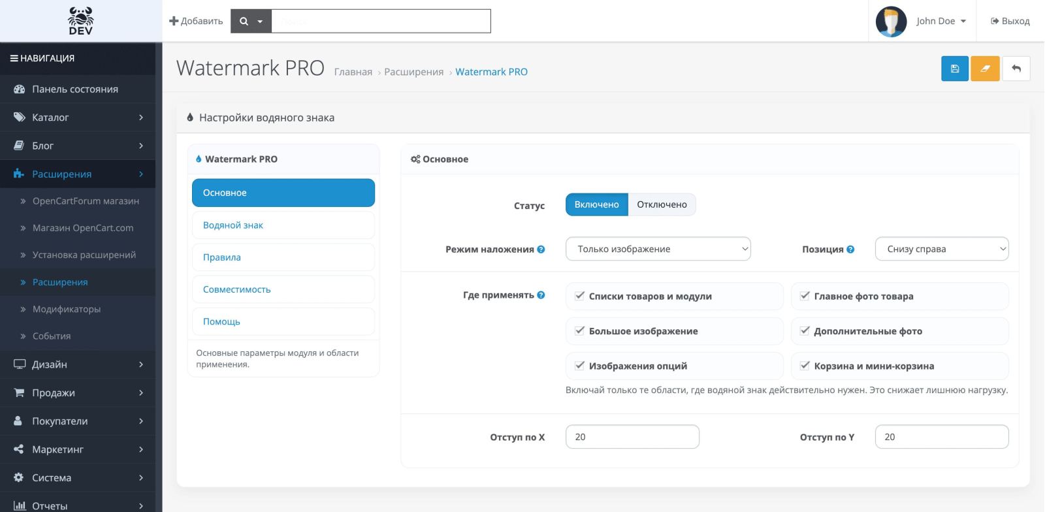
Task: Switch to Основное tab
Action: 283,193
